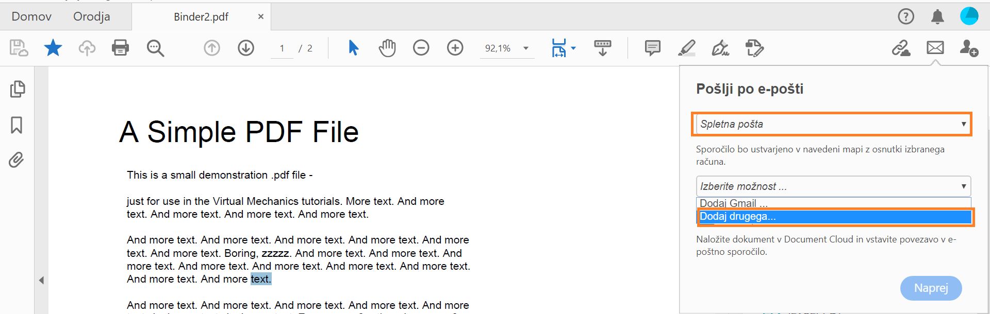Add a comment with sticky note icon
990x314 pixels.
tap(652, 48)
